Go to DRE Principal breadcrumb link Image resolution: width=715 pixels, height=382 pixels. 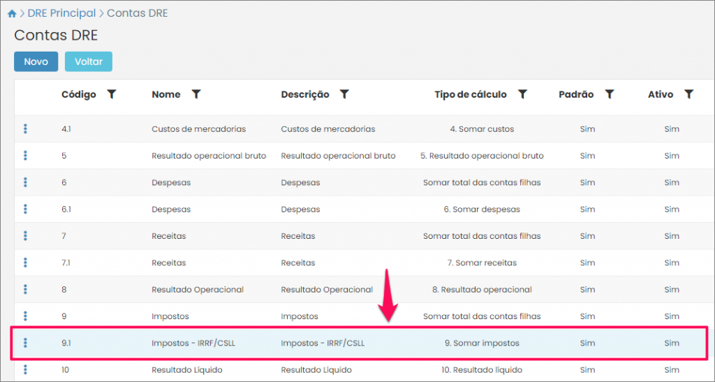(x=62, y=13)
